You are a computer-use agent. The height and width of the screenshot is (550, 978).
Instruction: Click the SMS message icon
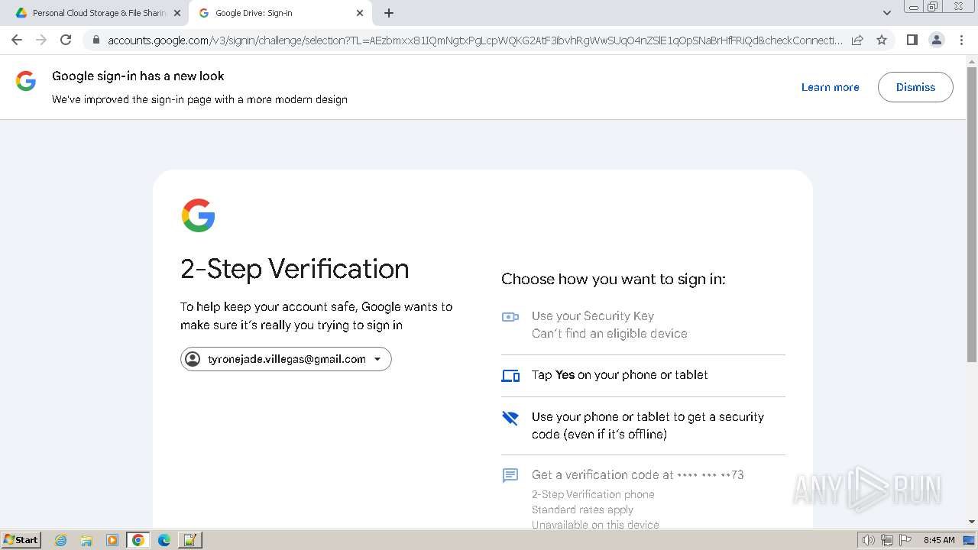pos(510,475)
